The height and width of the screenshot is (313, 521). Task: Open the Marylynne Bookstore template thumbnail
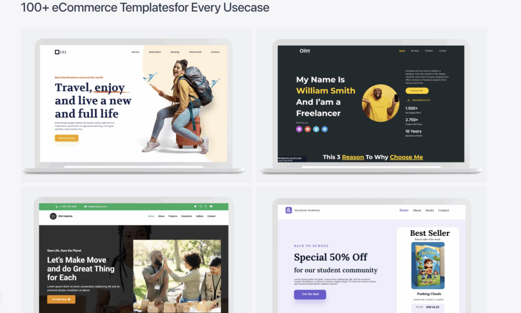click(x=371, y=250)
